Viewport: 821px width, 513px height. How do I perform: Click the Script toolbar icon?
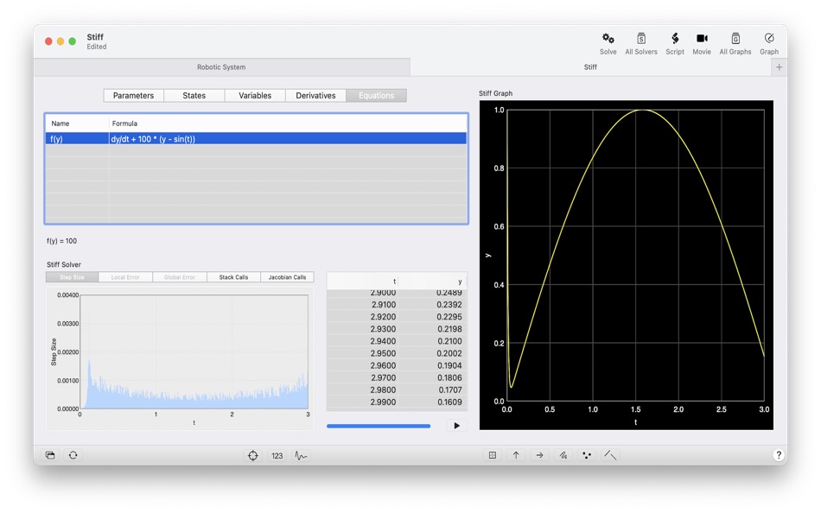click(674, 41)
